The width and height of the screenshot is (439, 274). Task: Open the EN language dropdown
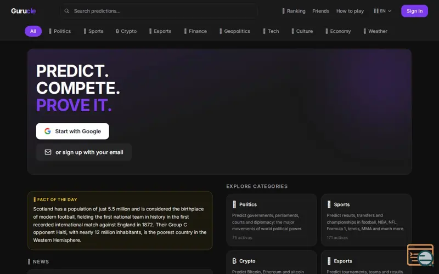[382, 11]
